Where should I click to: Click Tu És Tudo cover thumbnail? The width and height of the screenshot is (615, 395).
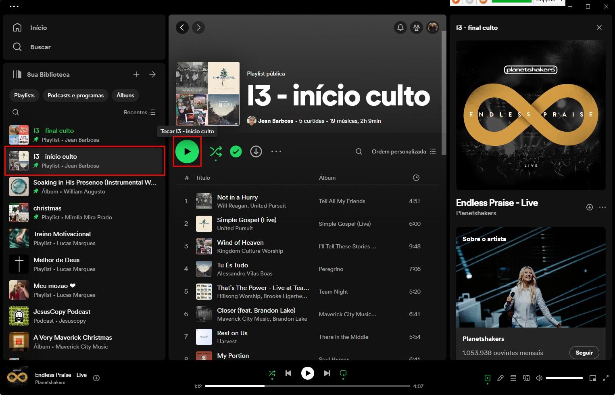[204, 269]
